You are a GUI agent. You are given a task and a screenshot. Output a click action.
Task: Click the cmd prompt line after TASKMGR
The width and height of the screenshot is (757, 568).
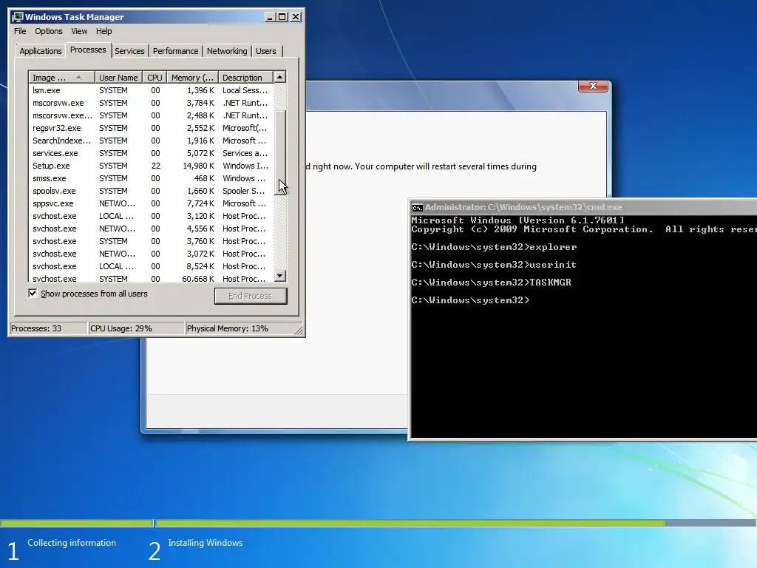coord(470,300)
